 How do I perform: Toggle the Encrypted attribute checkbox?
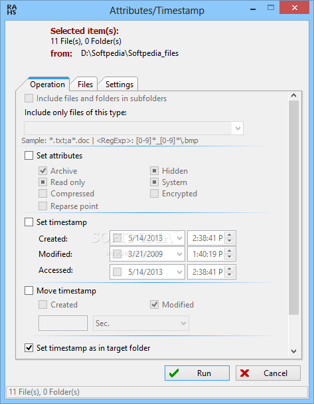pyautogui.click(x=154, y=194)
